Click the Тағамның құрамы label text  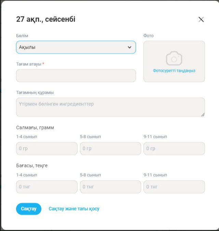35,92
